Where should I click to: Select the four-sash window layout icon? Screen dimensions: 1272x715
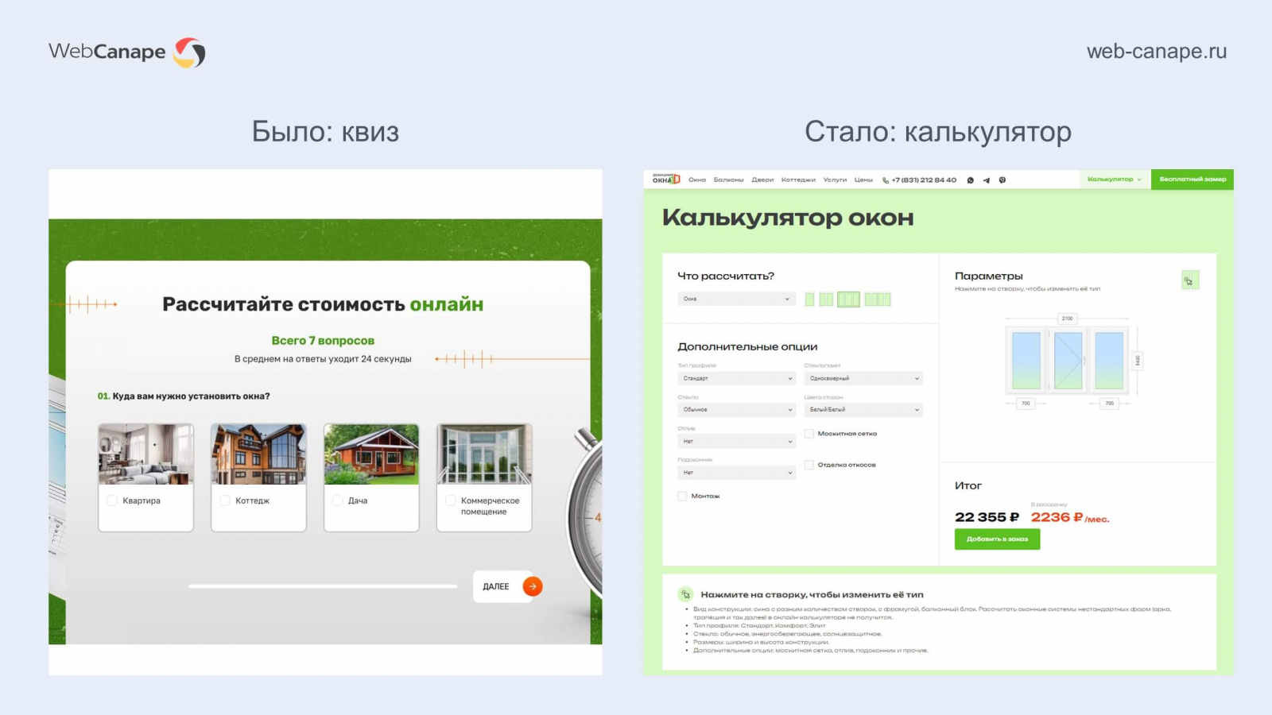(x=878, y=300)
